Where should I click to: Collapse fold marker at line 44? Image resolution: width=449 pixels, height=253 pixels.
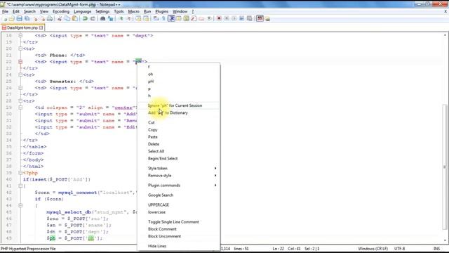pyautogui.click(x=20, y=205)
